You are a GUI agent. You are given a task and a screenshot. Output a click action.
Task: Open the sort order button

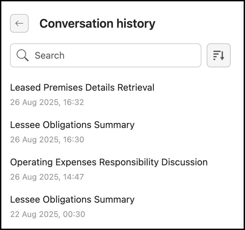(x=219, y=55)
